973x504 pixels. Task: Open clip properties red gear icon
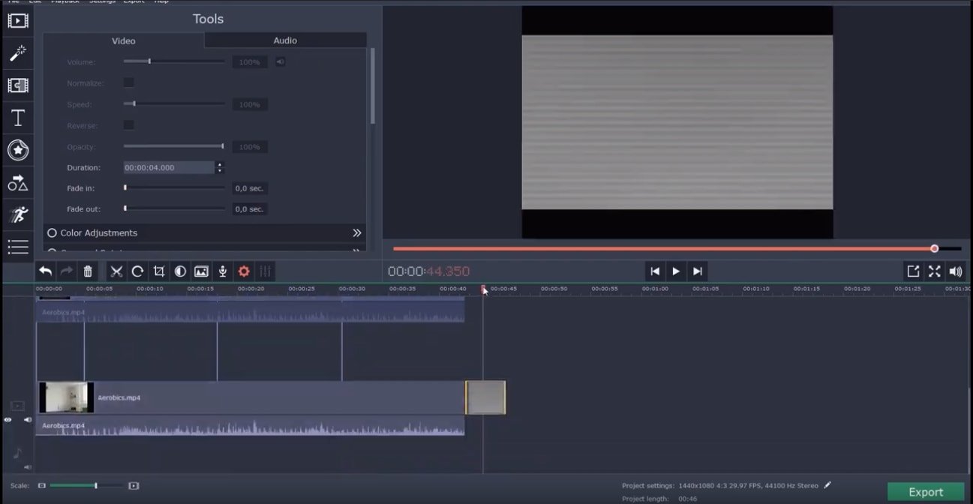[x=244, y=271]
